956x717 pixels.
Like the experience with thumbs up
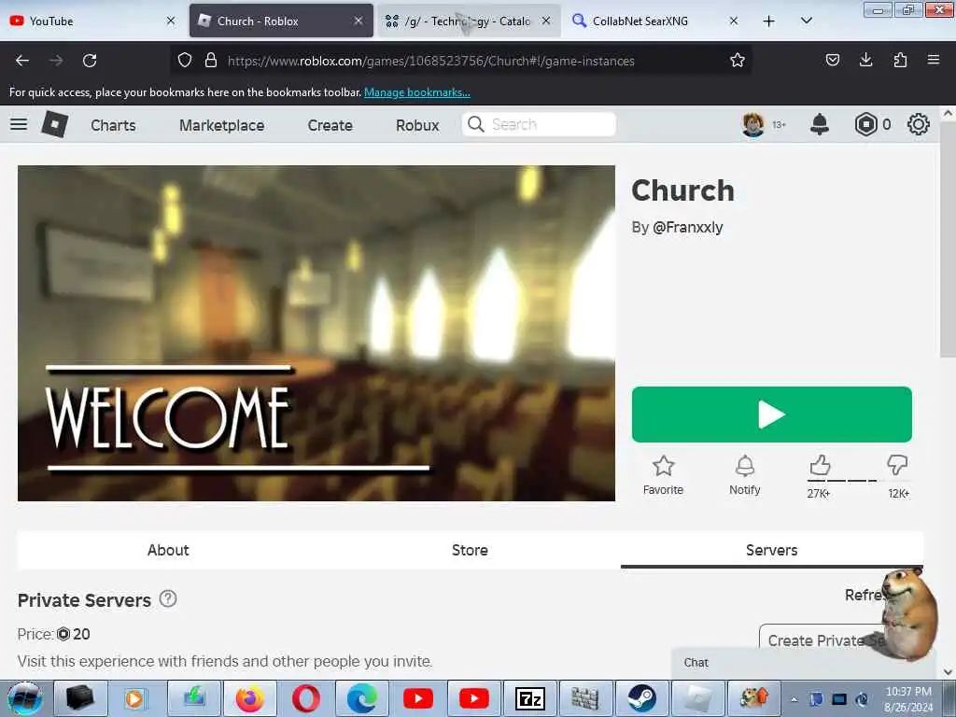(820, 466)
